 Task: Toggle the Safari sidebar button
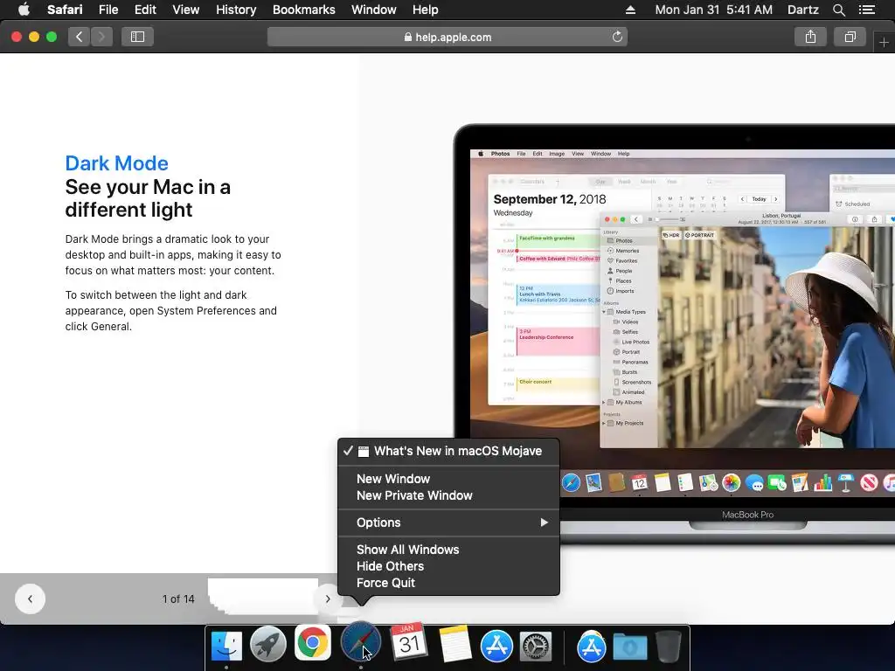point(137,37)
